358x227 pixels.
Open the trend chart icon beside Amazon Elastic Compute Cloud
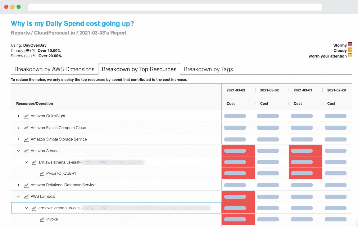pos(26,128)
